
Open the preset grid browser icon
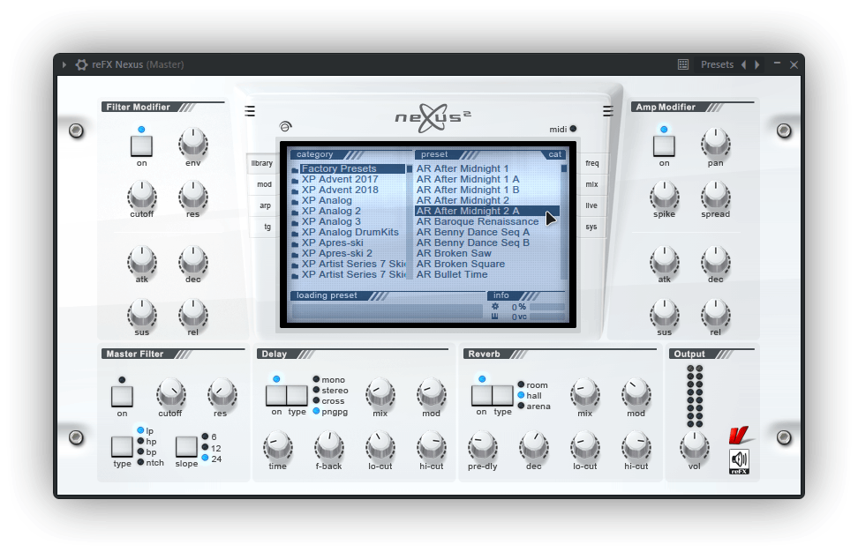[683, 64]
